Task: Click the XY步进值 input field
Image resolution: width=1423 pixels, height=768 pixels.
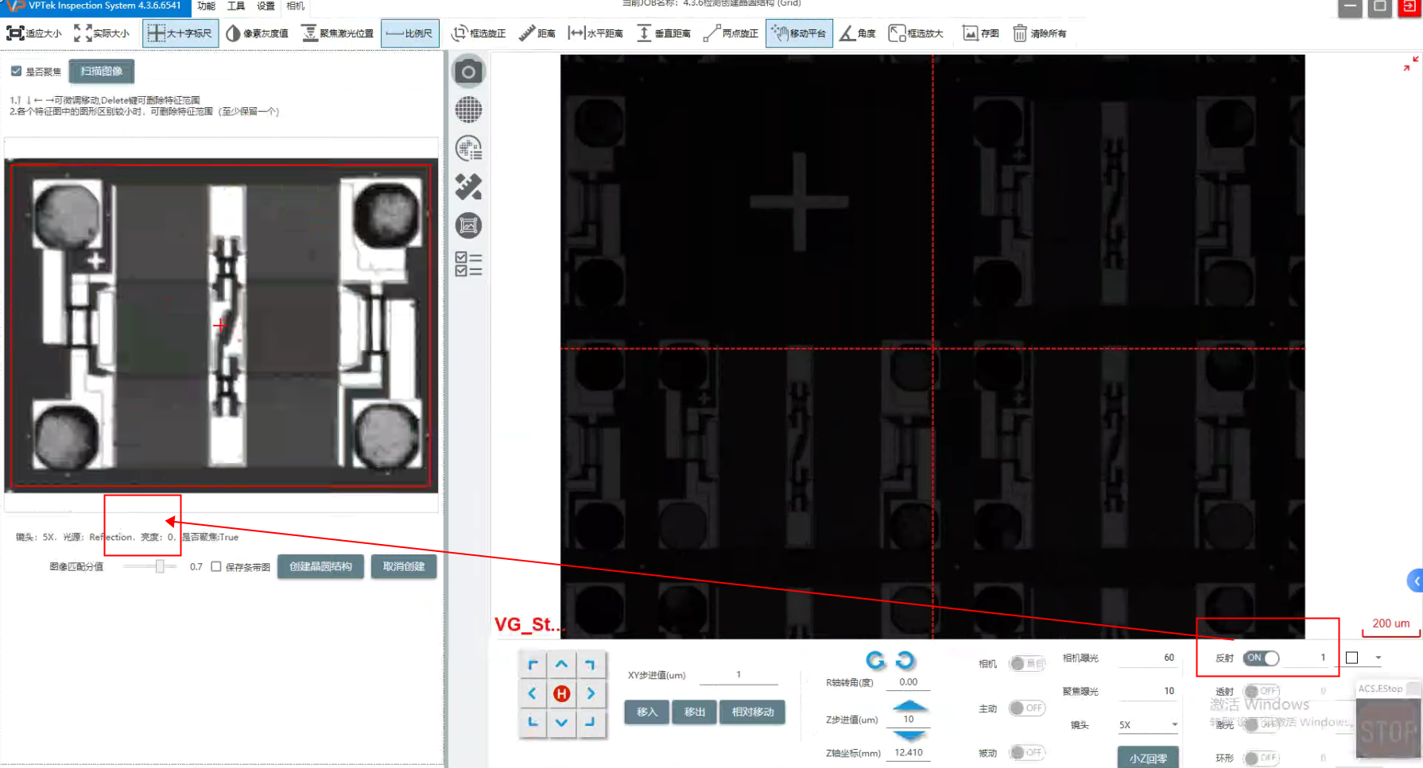Action: 739,675
